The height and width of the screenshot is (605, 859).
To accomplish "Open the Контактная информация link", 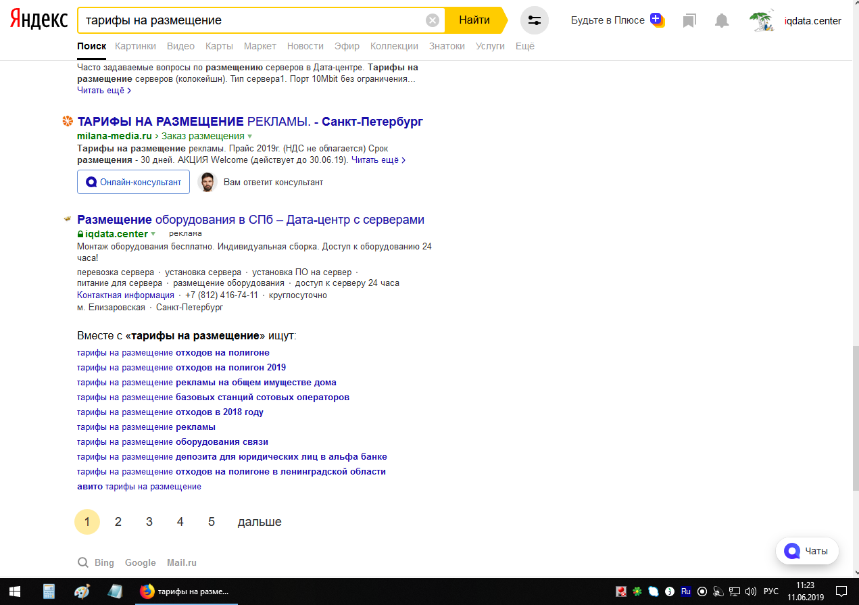I will point(126,295).
